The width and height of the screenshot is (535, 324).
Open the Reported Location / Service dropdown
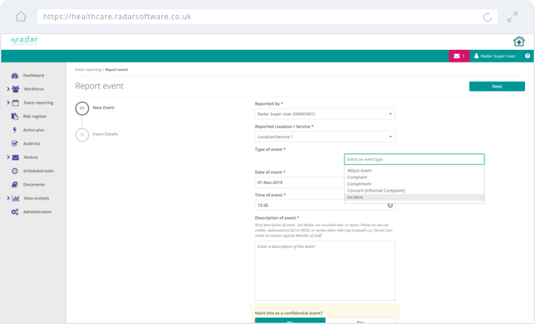pos(325,136)
